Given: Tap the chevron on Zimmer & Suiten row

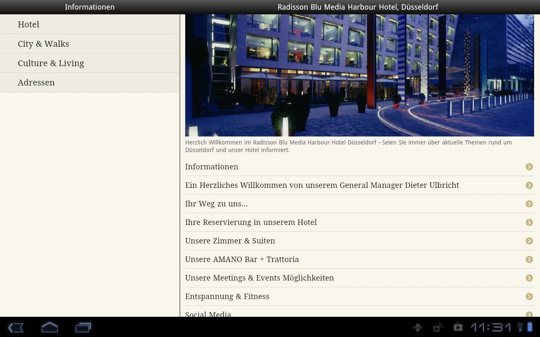Looking at the screenshot, I should (x=529, y=241).
